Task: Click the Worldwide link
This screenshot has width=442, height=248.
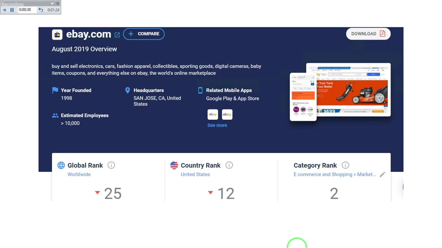Action: [79, 174]
